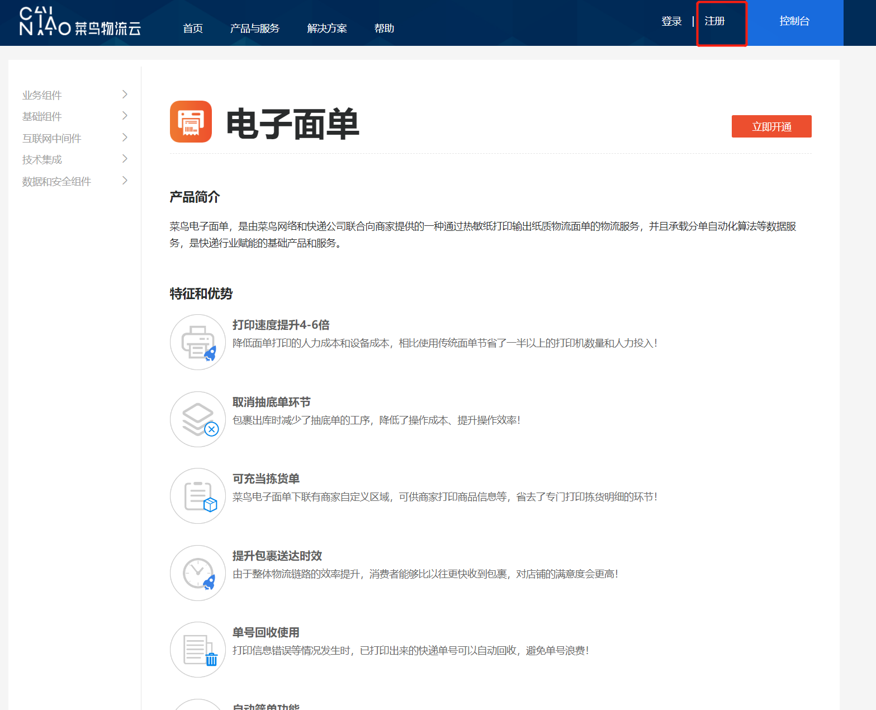Click the clock rocket icon for 提升包裹送达时效

pyautogui.click(x=198, y=573)
